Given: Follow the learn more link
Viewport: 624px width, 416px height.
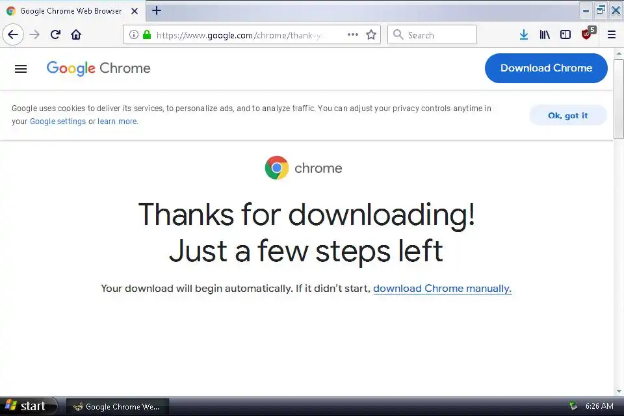Looking at the screenshot, I should pyautogui.click(x=117, y=122).
